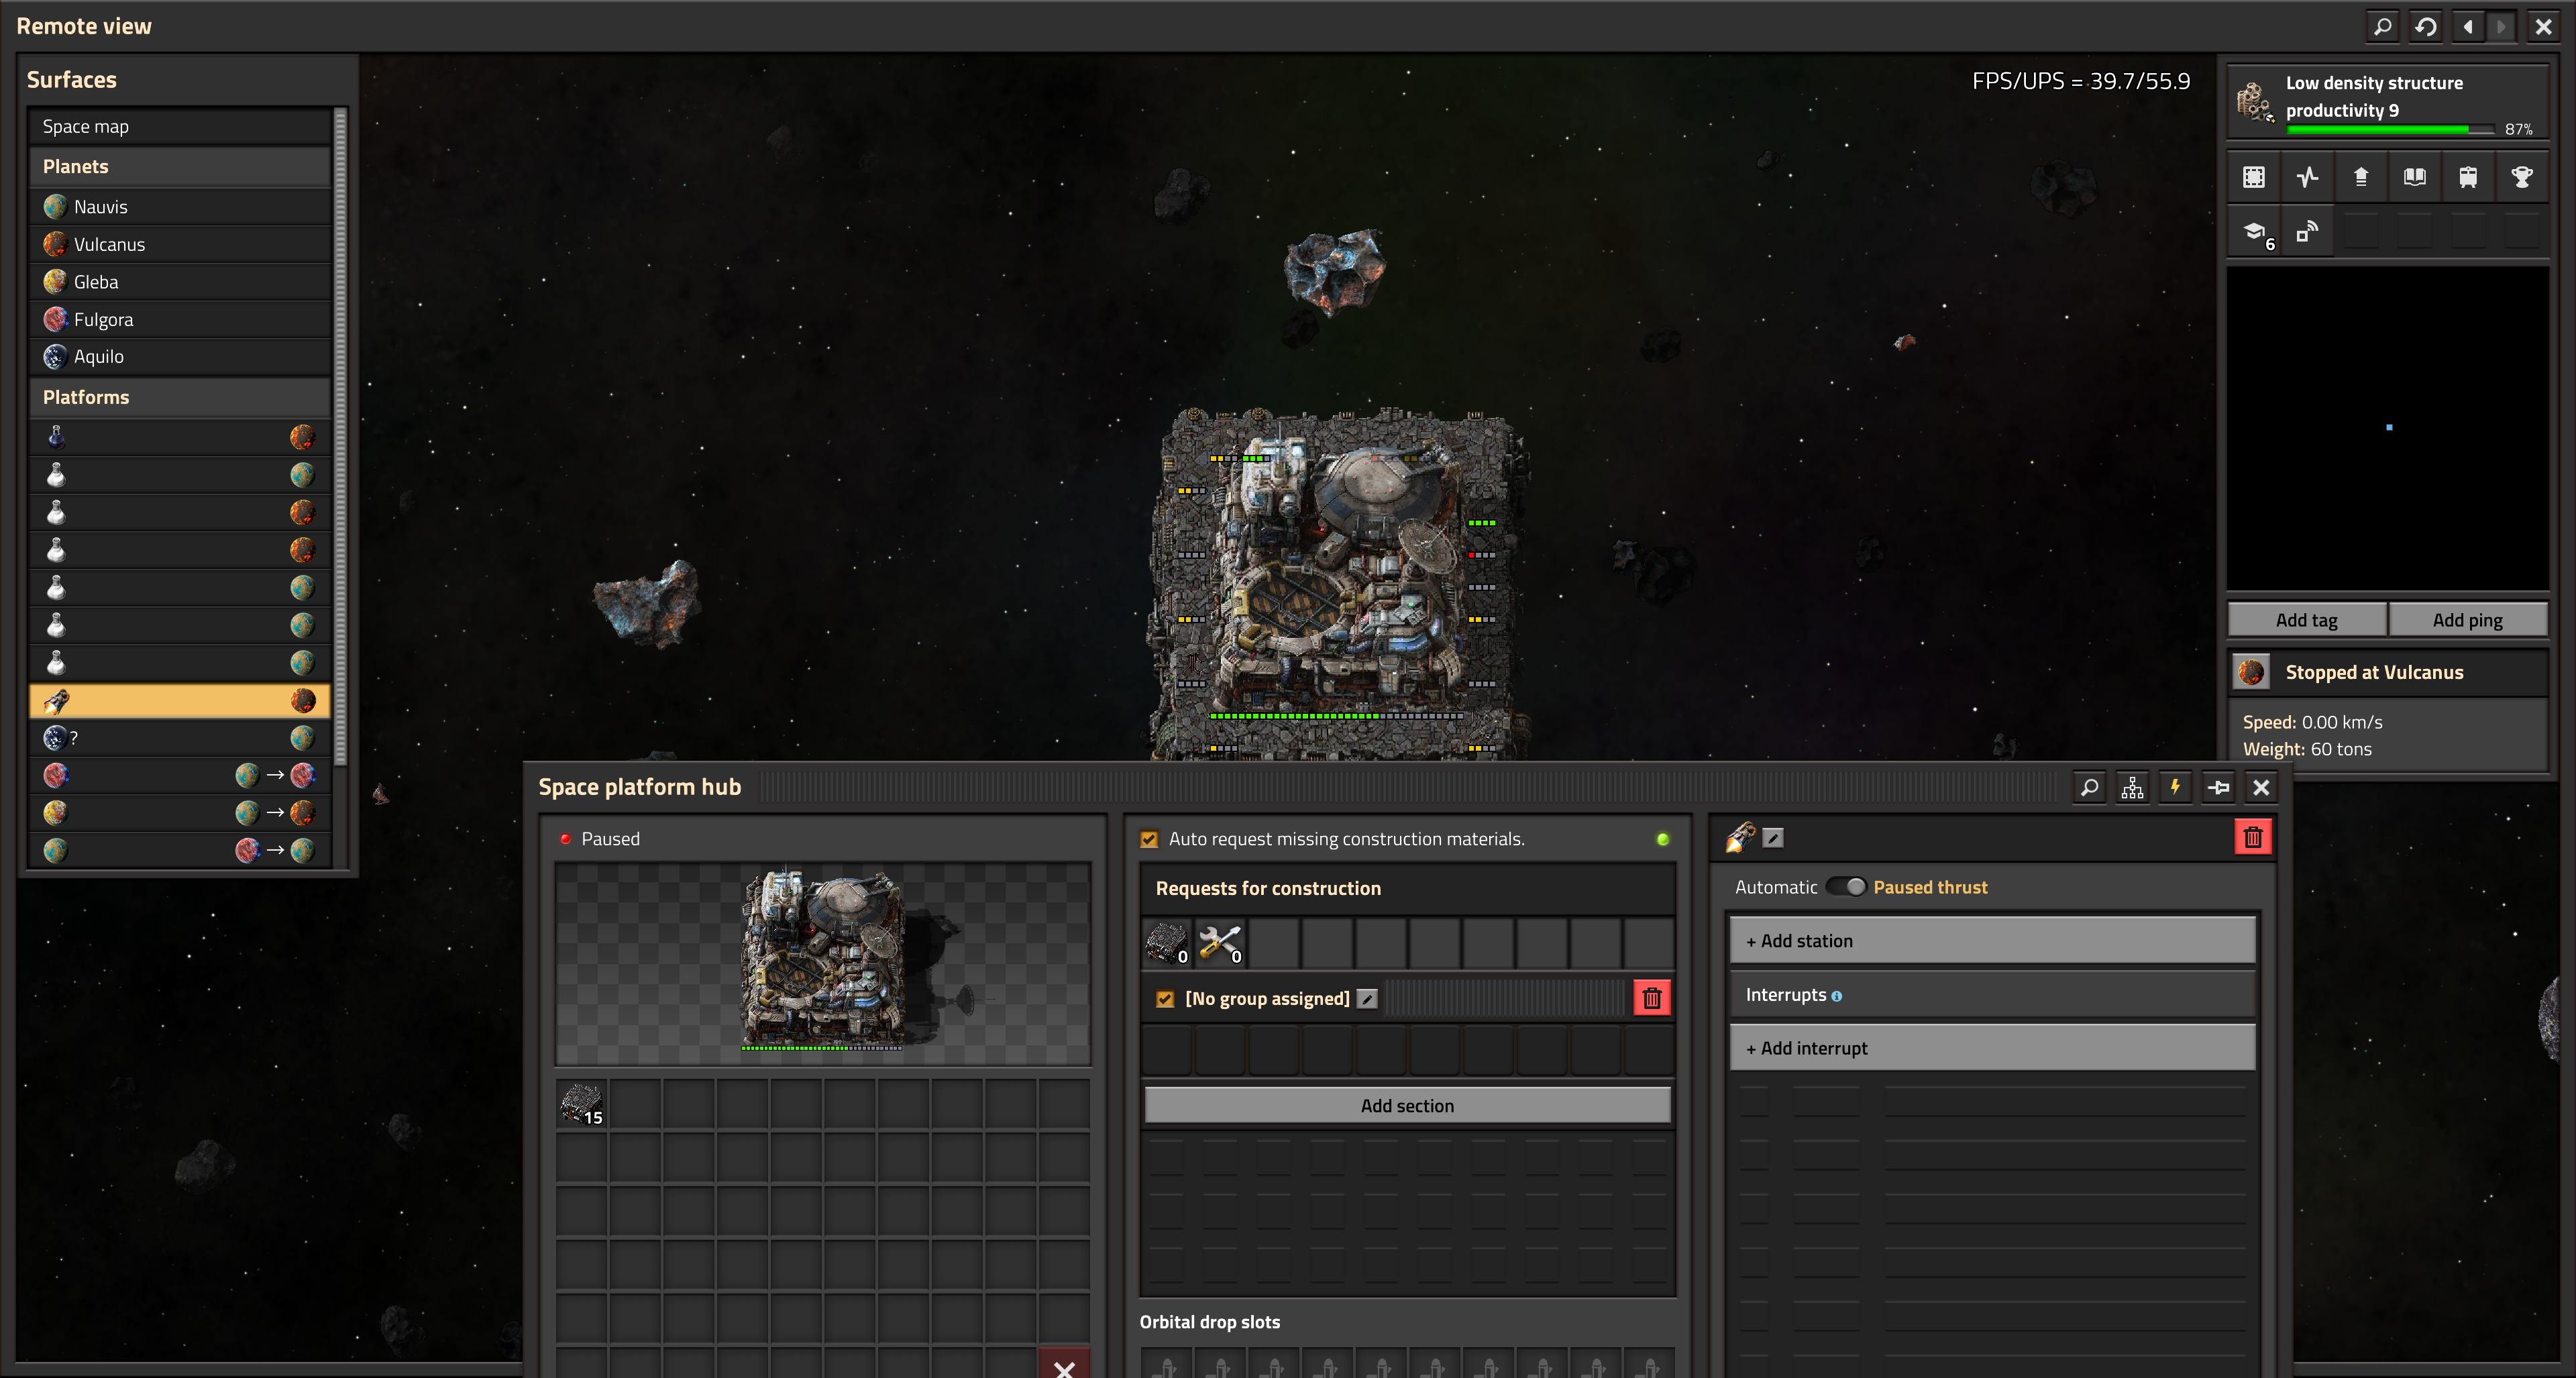This screenshot has height=1378, width=2576.
Task: Open Factoriopedia book icon
Action: pyautogui.click(x=2414, y=177)
